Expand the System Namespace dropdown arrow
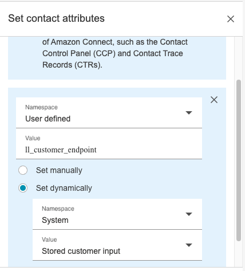Screen dimensions: 245x271 (189, 214)
